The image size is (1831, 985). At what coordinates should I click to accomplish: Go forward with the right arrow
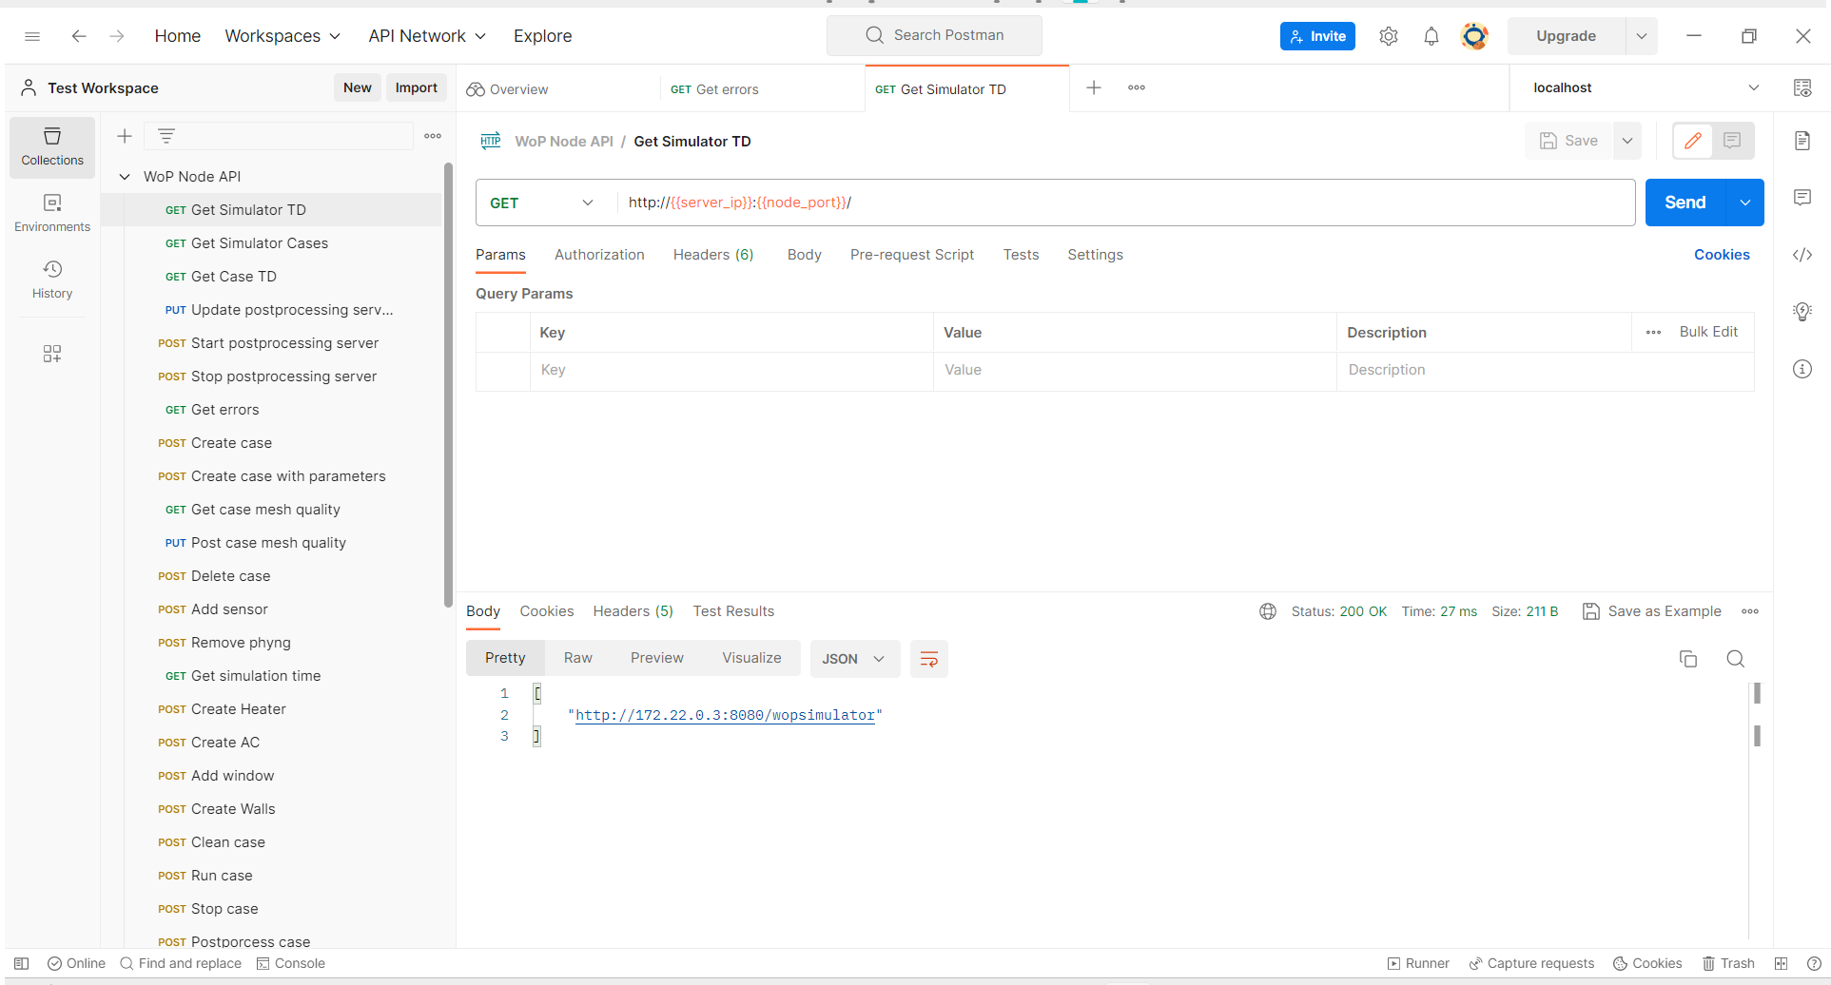(x=117, y=36)
